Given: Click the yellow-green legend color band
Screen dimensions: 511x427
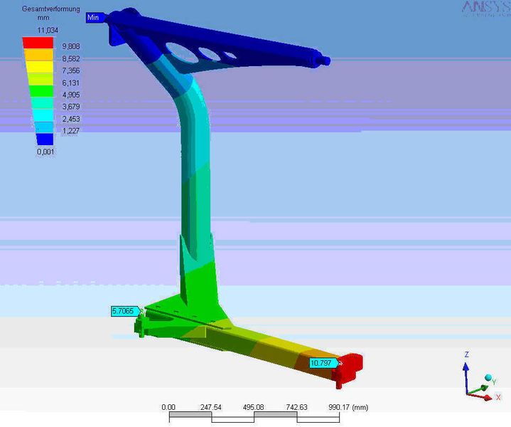Looking at the screenshot, I should click(x=41, y=79).
